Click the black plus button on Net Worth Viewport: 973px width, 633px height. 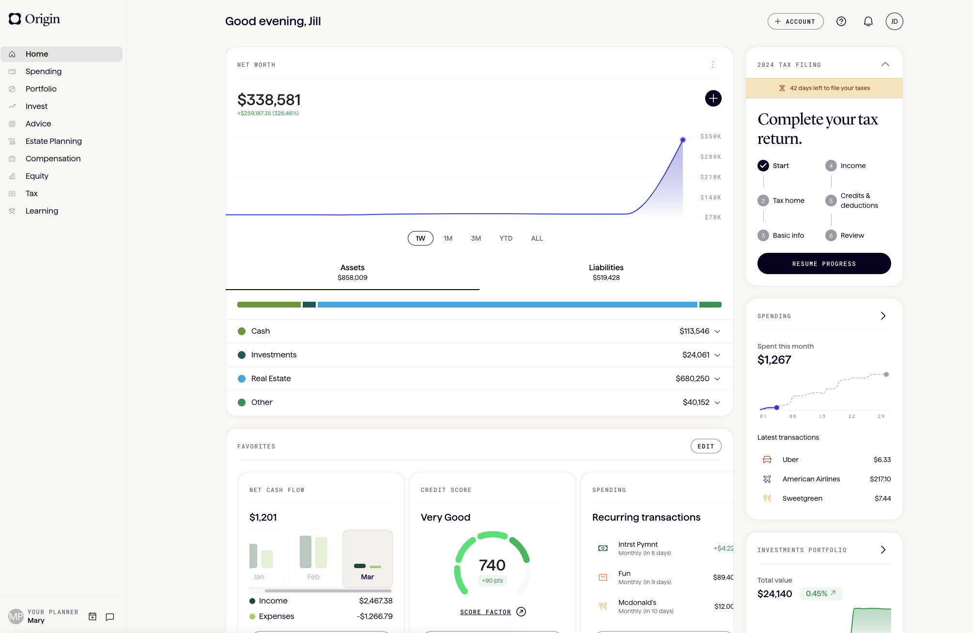point(713,98)
